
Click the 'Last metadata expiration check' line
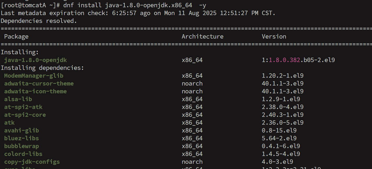pos(138,13)
